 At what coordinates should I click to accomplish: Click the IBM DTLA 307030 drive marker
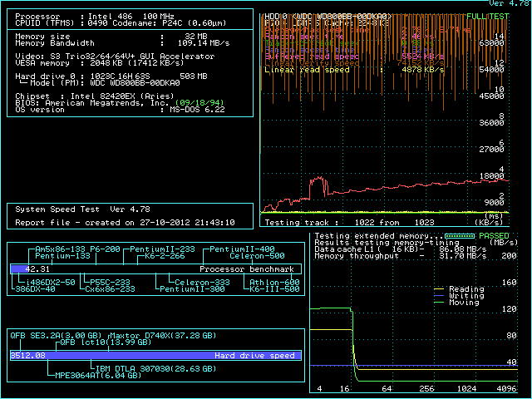pyautogui.click(x=155, y=367)
